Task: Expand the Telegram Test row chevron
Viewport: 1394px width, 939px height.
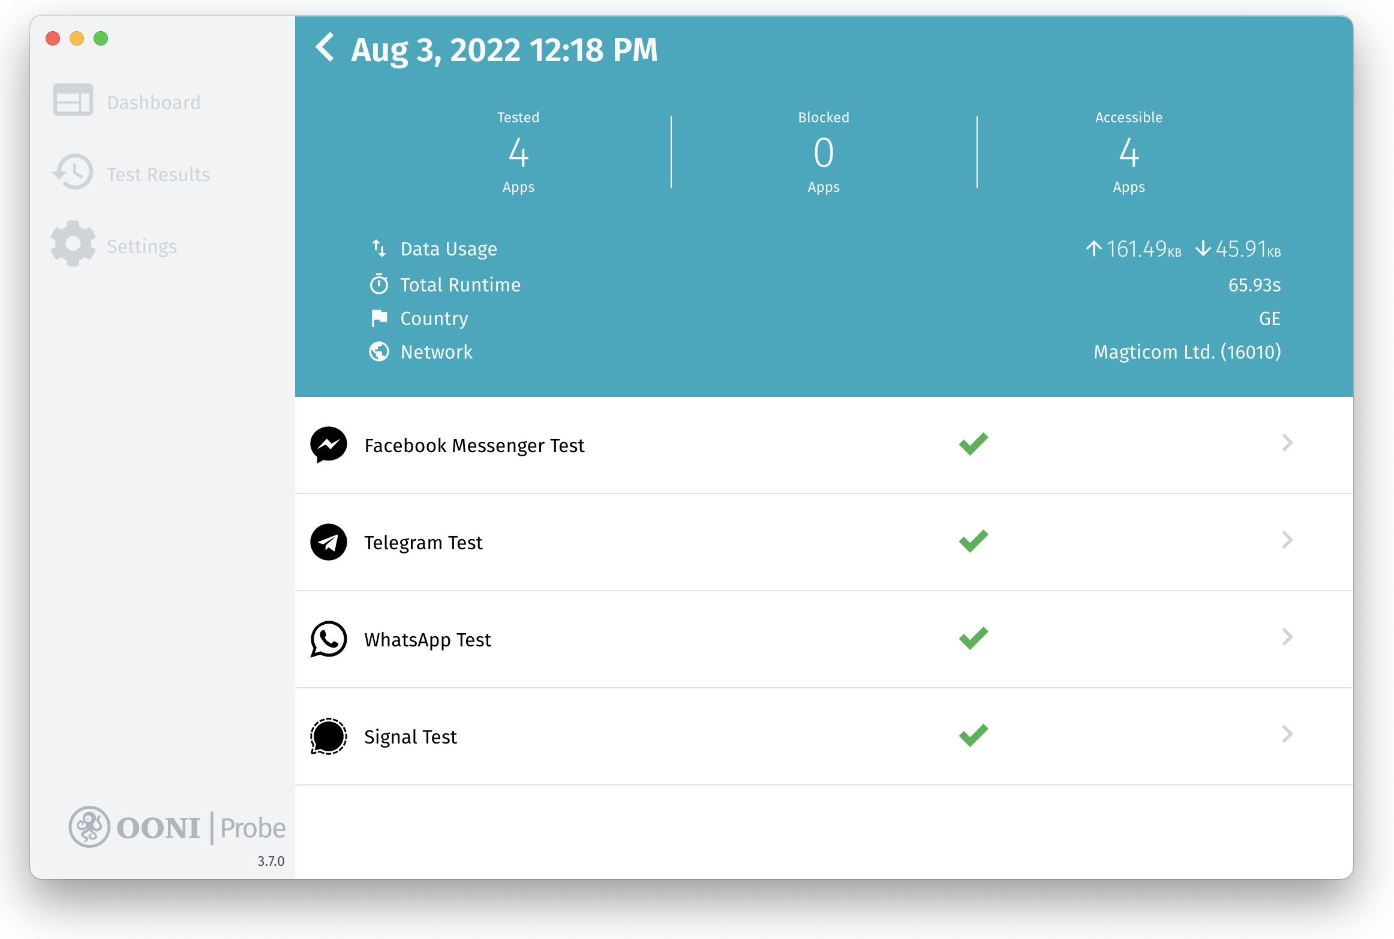Action: pyautogui.click(x=1287, y=540)
